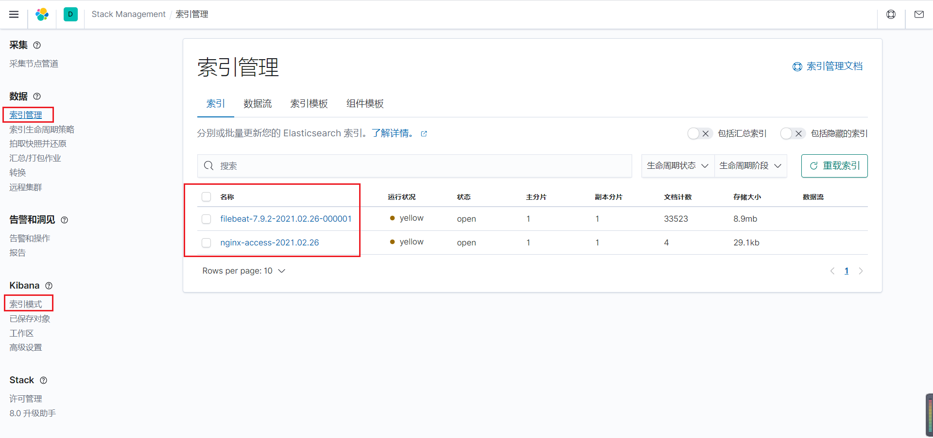Click storage size 8.9mb cell
Screen dimensions: 933x438
pyautogui.click(x=745, y=219)
